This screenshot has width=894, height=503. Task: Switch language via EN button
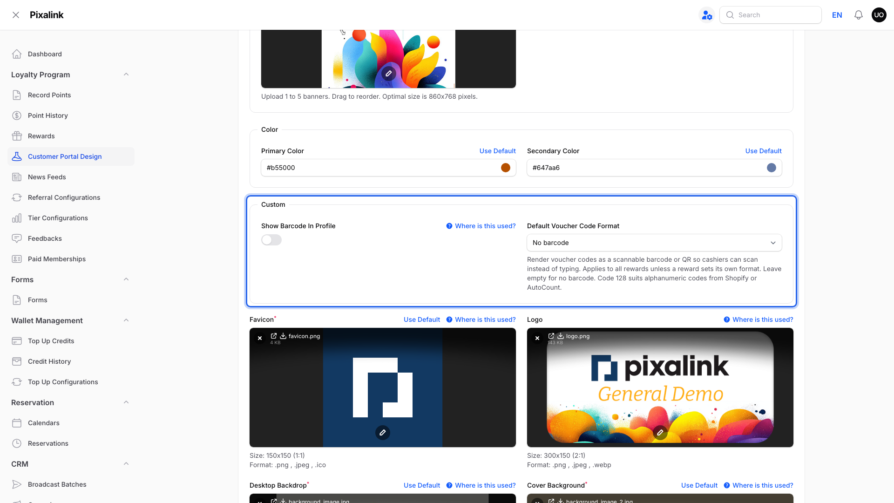pos(837,15)
